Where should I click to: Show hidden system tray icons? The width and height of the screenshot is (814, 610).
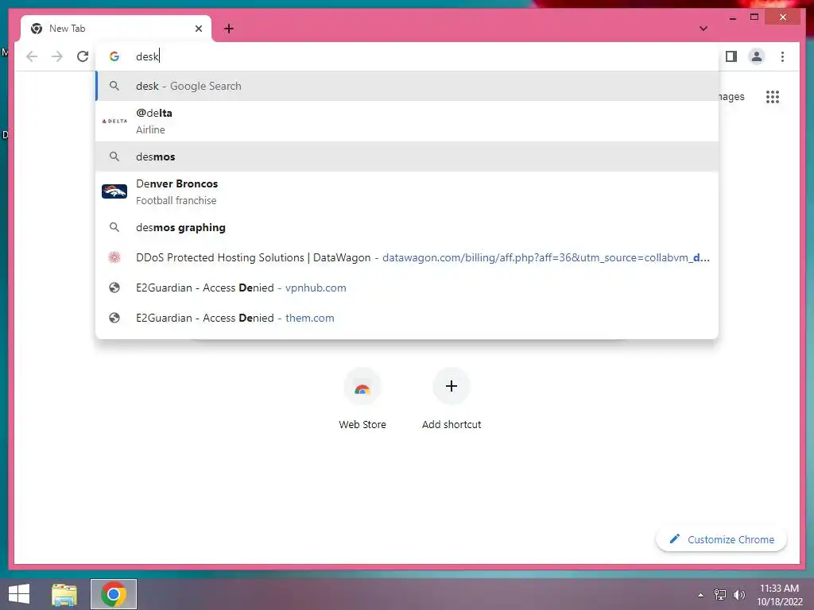coord(701,595)
